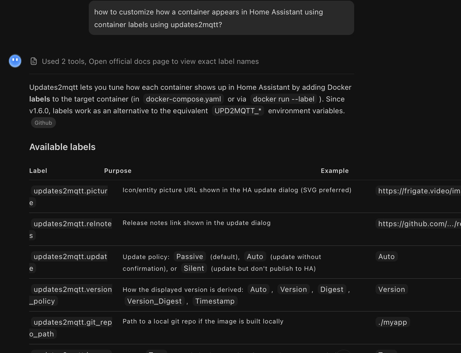The height and width of the screenshot is (353, 461).
Task: Click the user question message bubble
Action: click(221, 18)
